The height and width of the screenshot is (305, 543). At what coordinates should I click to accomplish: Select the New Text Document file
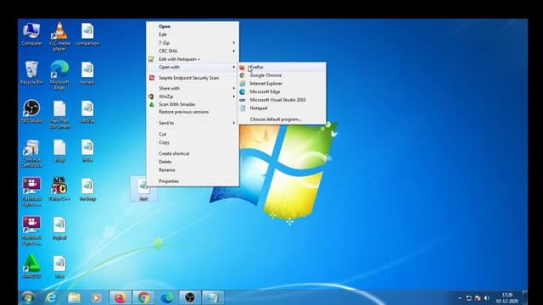[x=59, y=114]
